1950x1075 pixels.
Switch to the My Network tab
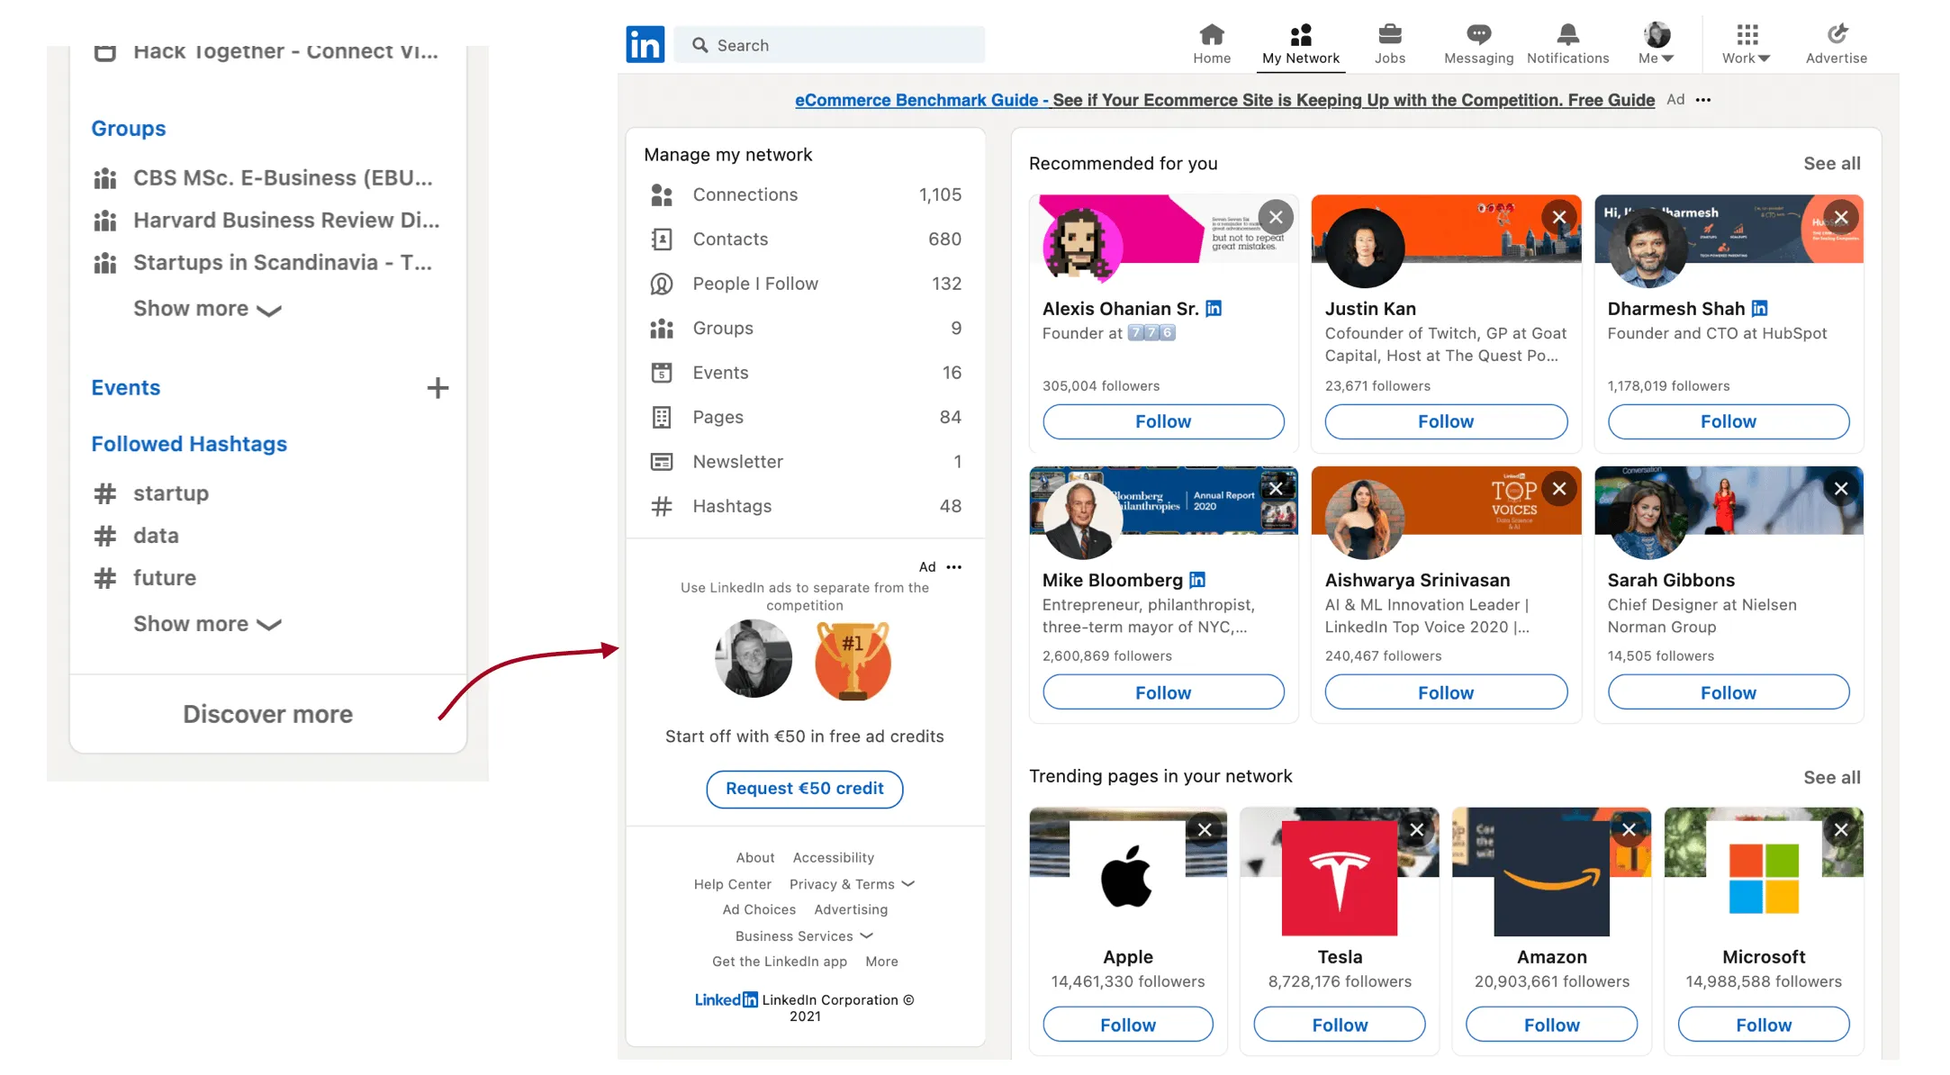1301,43
